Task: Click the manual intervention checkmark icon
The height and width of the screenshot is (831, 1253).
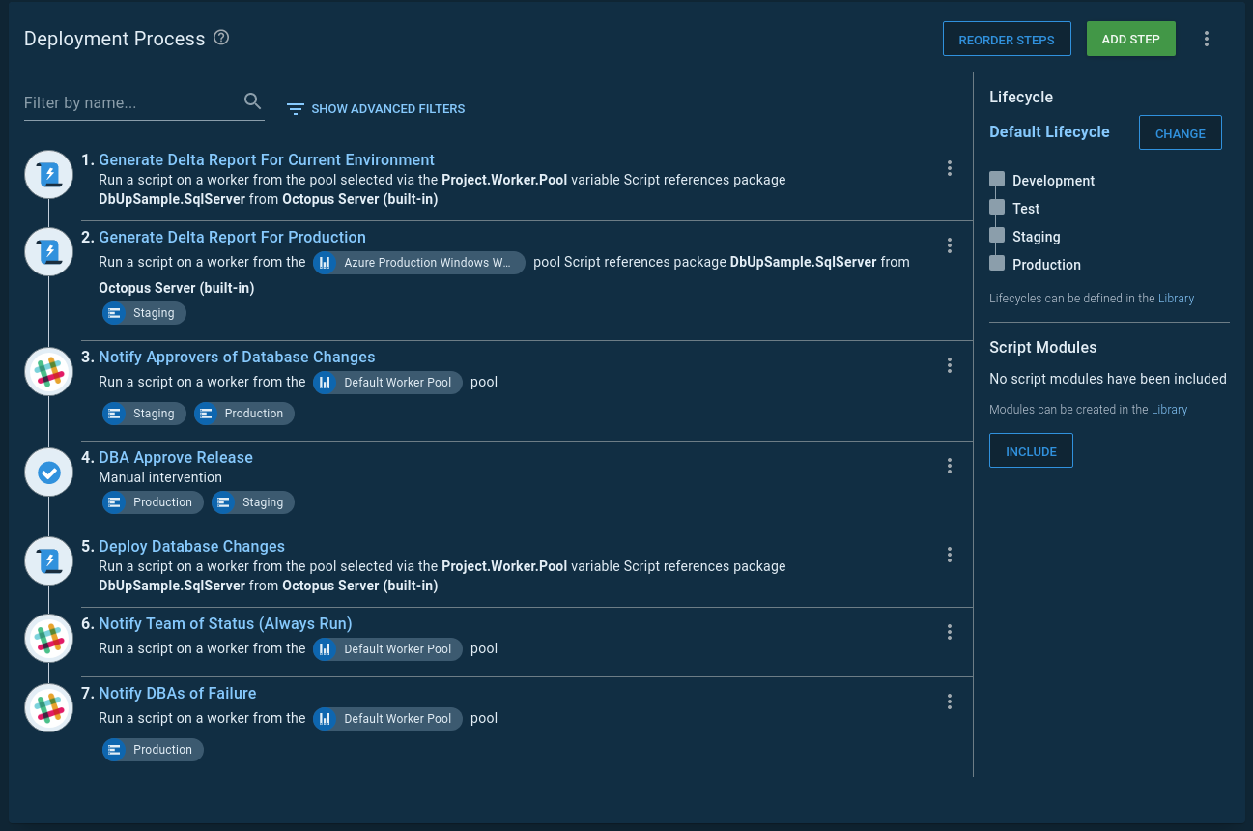Action: (x=48, y=472)
